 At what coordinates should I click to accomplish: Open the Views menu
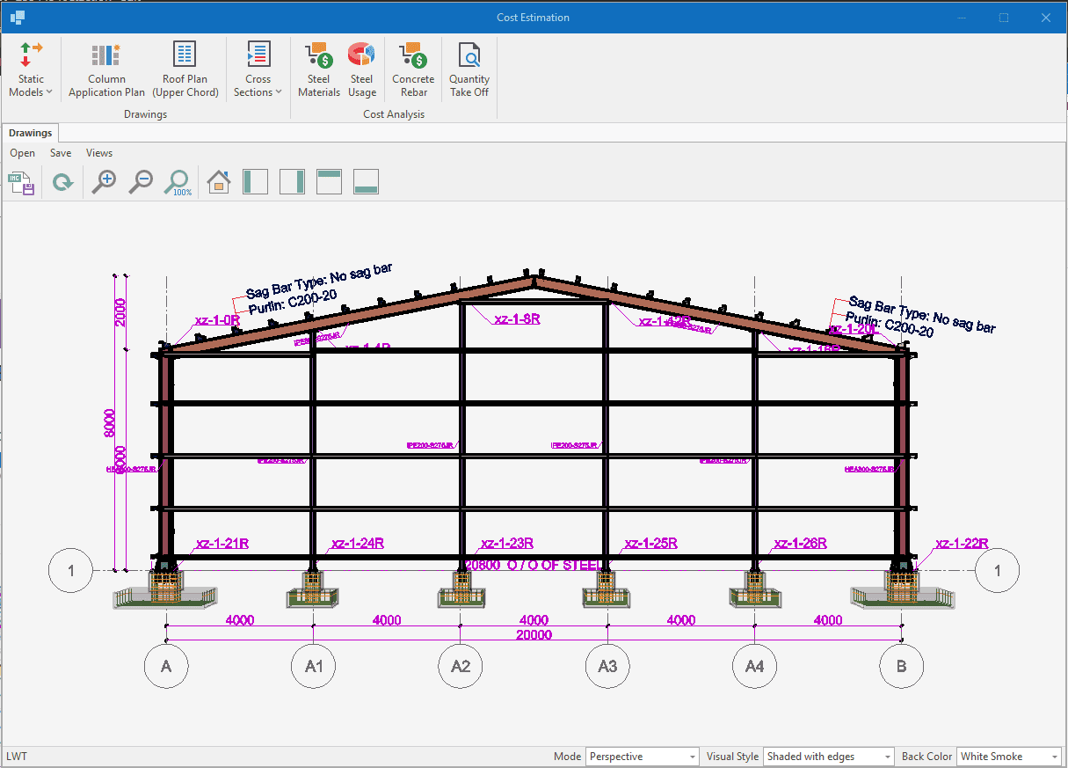coord(99,153)
